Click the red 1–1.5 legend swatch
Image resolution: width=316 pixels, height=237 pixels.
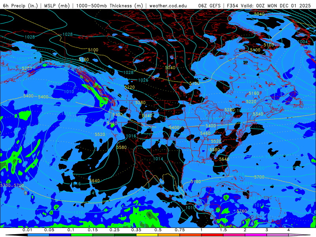click(213, 235)
